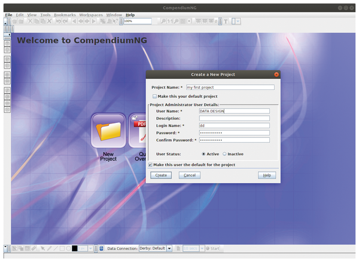Click the Confirm Password input field
The image size is (359, 262).
click(x=235, y=140)
